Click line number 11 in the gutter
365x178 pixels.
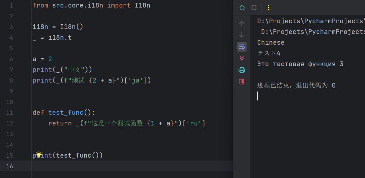(x=10, y=113)
